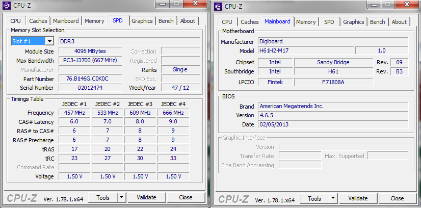Open Graphics tab in right window
The height and width of the screenshot is (208, 421).
[x=354, y=22]
